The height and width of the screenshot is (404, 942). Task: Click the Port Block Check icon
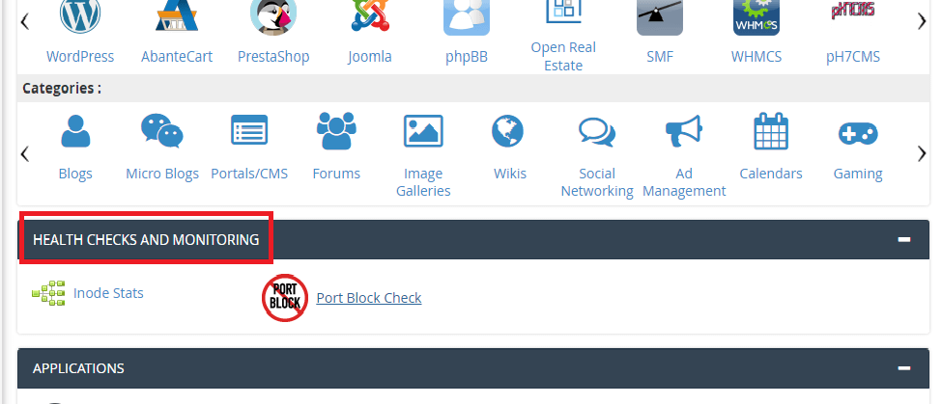285,298
